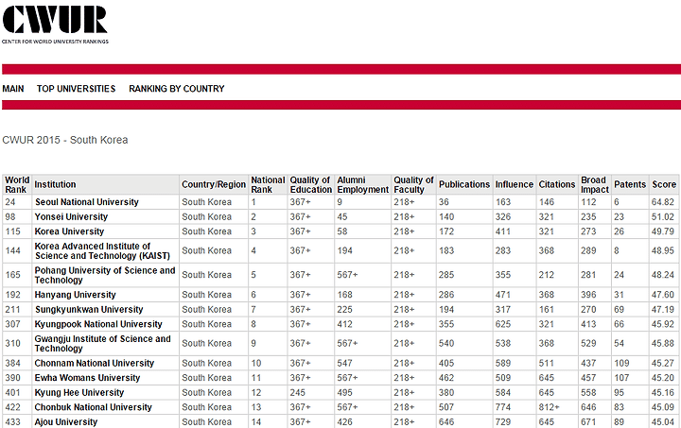Select the page title CWUR 2015 - South Korea
Viewport: 681px width, 428px height.
(65, 140)
